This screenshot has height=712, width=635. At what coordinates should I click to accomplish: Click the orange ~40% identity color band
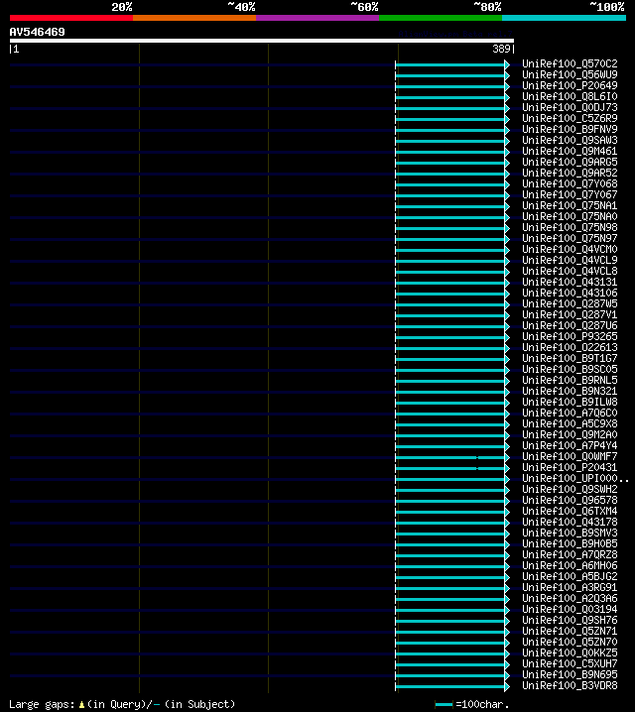pos(194,18)
